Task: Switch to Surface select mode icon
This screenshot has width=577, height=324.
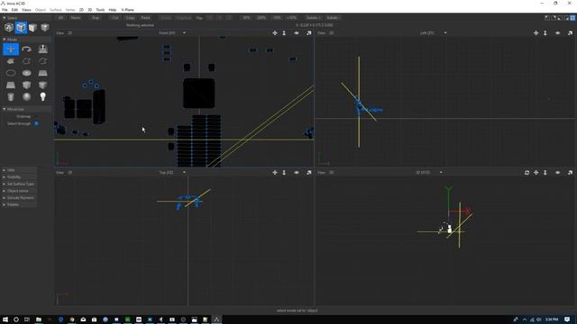Action: (32, 27)
